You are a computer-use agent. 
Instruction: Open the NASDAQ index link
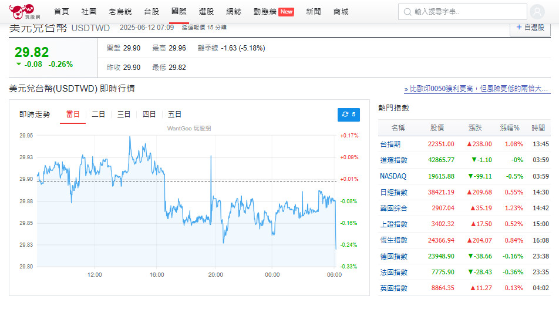tap(393, 176)
